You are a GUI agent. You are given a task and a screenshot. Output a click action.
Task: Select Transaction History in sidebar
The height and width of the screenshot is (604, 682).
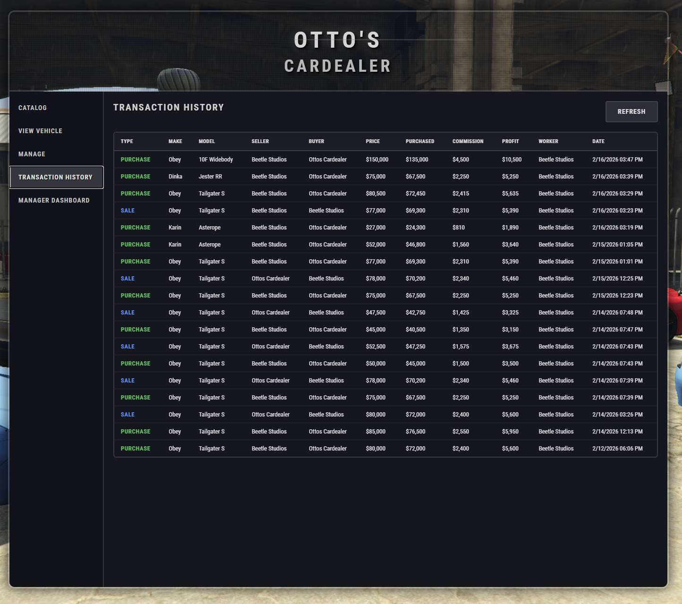tap(56, 177)
